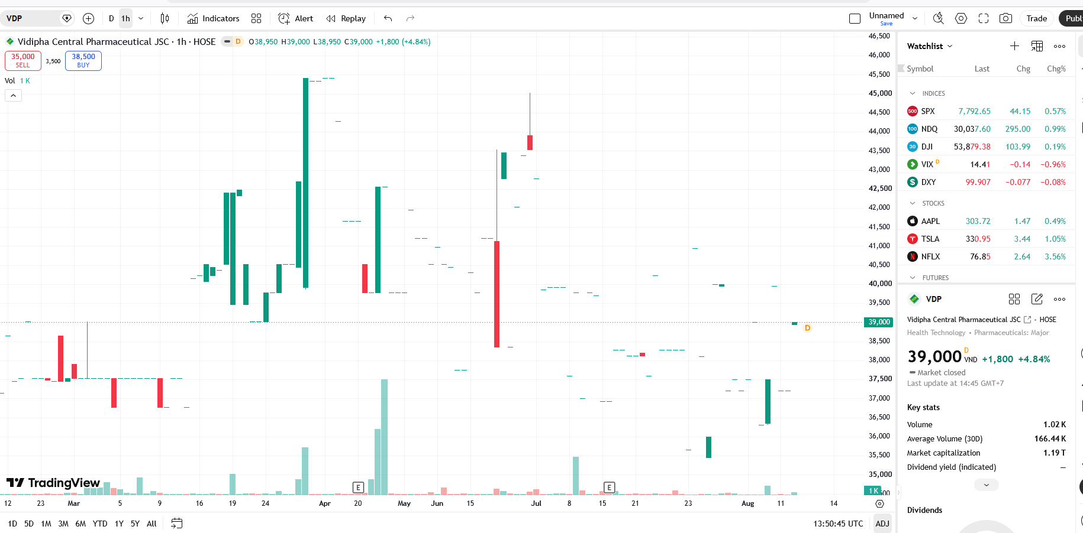Collapse the indicator legend chevron
Screen dimensions: 1083x533
(13, 95)
